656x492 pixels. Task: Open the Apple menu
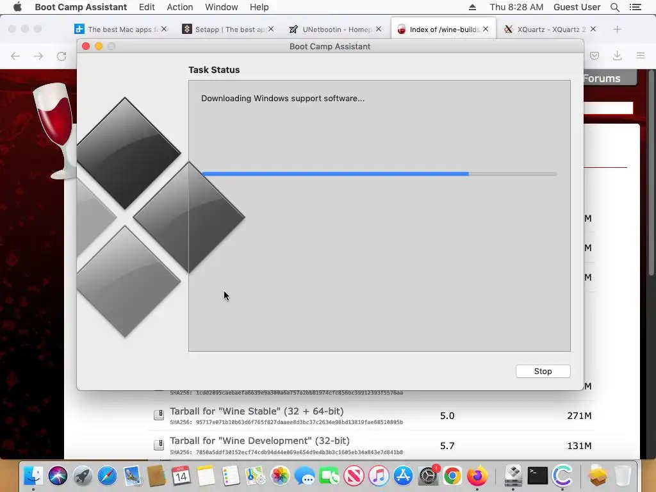coord(17,7)
